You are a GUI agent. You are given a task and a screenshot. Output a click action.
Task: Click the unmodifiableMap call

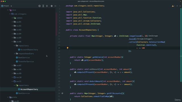pos(101,96)
